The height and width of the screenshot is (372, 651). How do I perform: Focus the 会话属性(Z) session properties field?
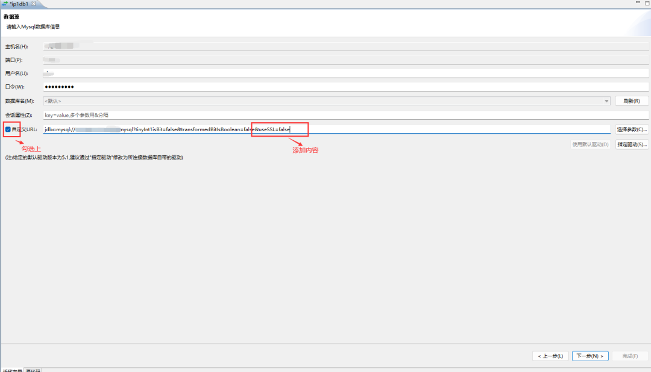pos(346,115)
